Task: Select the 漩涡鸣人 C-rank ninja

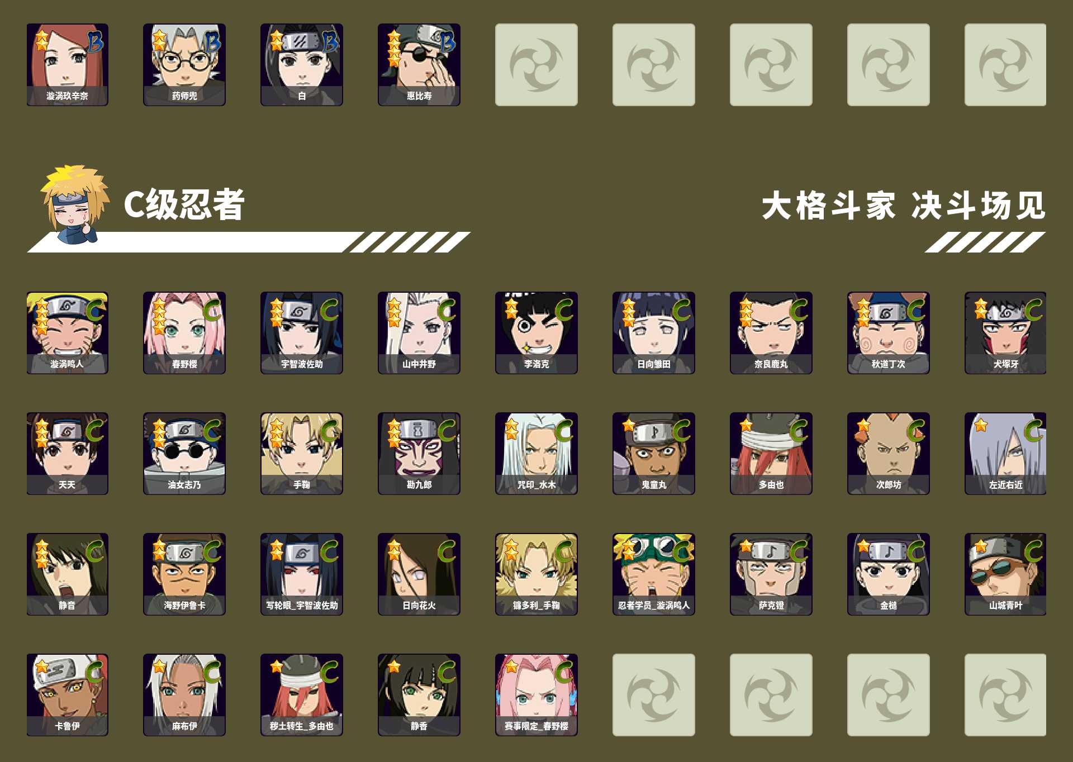Action: point(67,333)
